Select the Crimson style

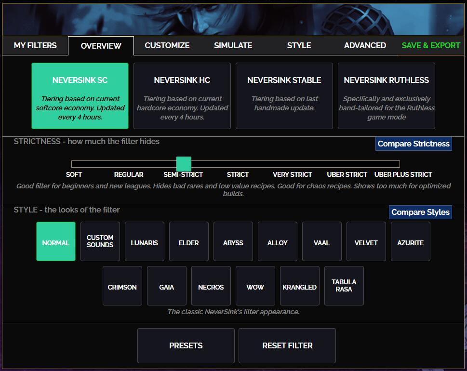122,286
